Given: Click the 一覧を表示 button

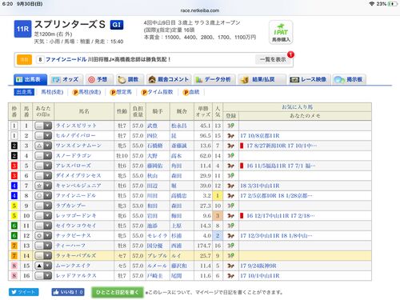Looking at the screenshot, I should (273, 59).
